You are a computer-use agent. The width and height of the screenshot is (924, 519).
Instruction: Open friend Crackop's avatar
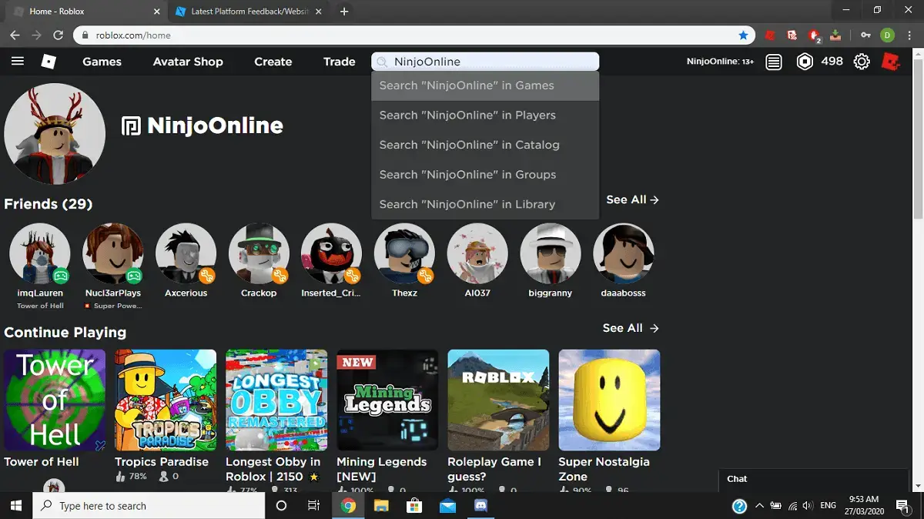click(259, 254)
